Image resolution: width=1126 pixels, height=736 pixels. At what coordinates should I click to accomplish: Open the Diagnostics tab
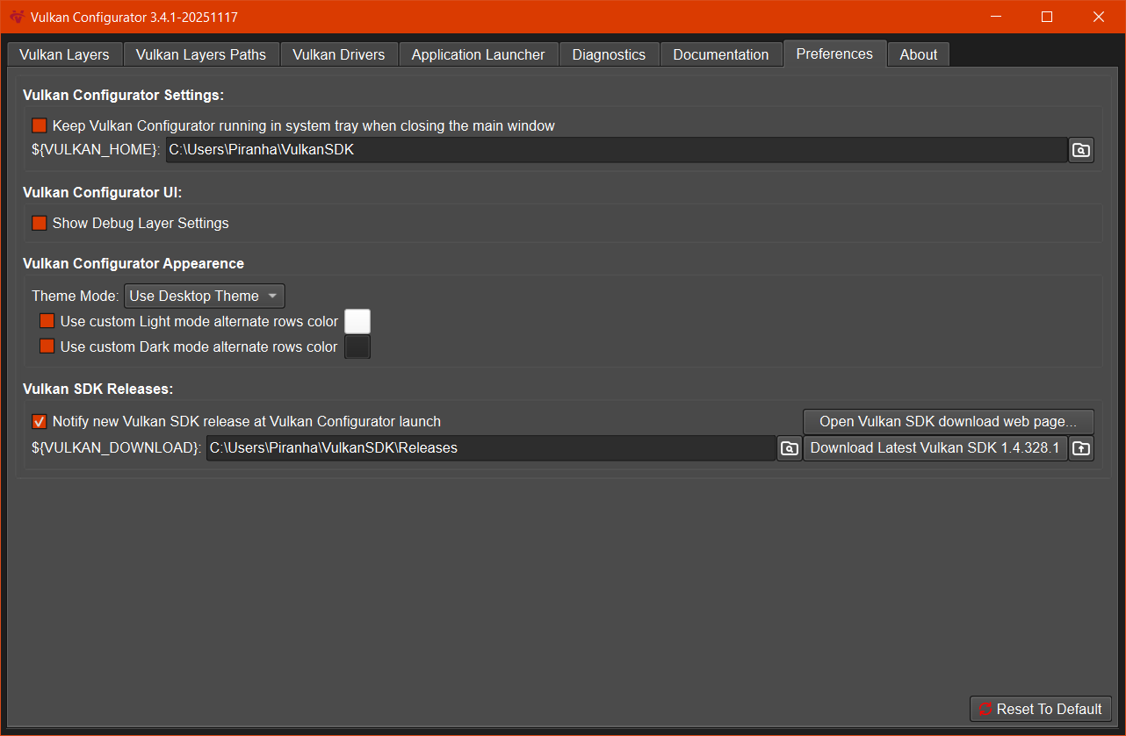[x=609, y=54]
